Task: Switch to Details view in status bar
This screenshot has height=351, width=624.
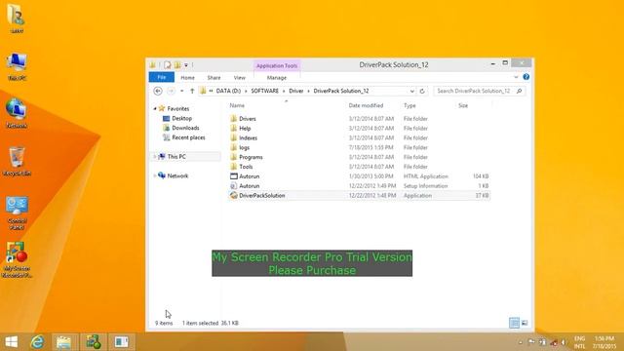Action: coord(514,323)
